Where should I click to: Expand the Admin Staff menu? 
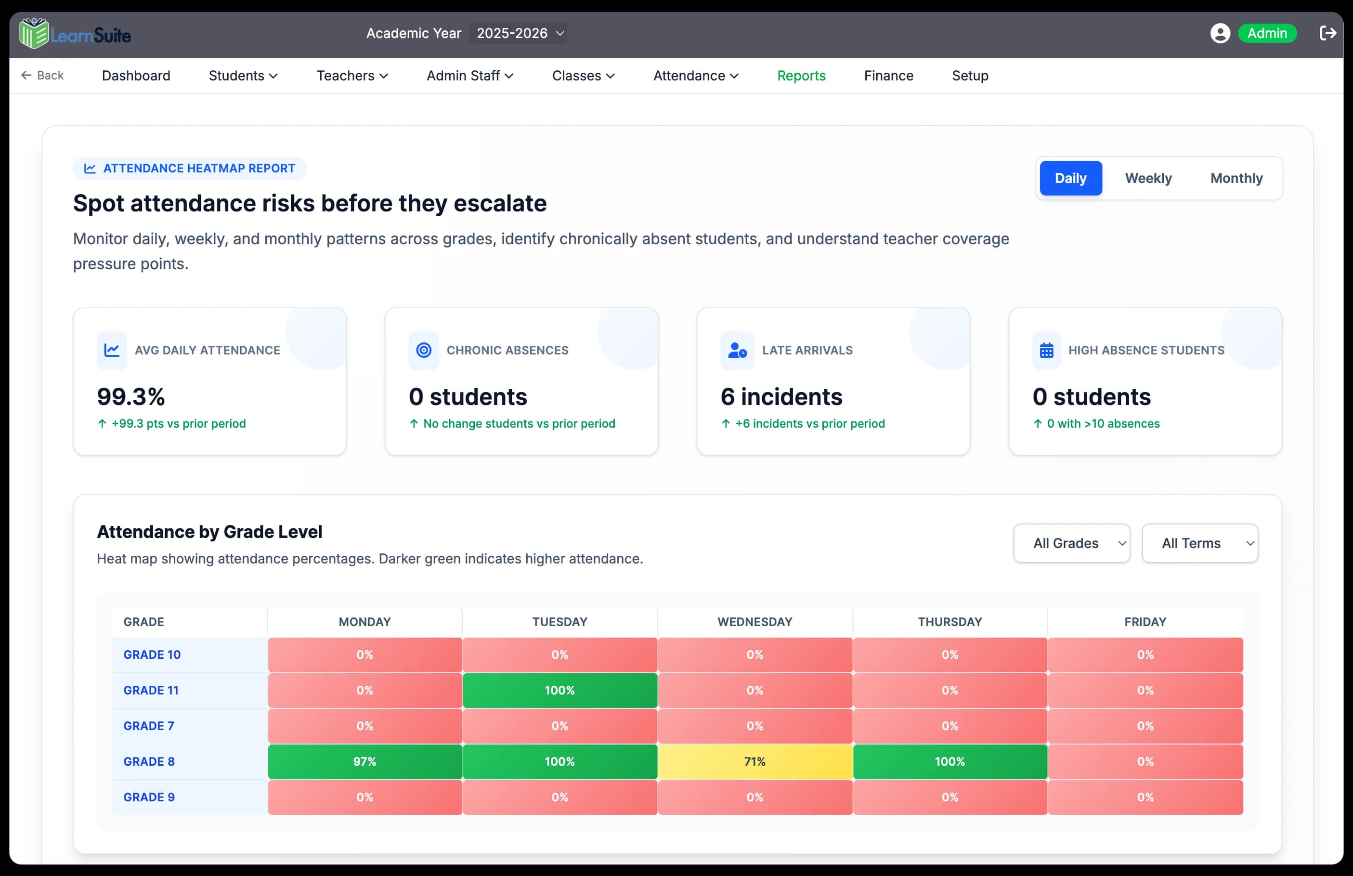pos(470,76)
